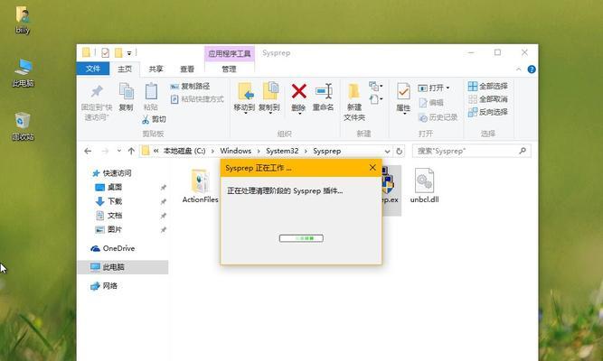
Task: Click the search magnifier icon
Action: [x=523, y=151]
